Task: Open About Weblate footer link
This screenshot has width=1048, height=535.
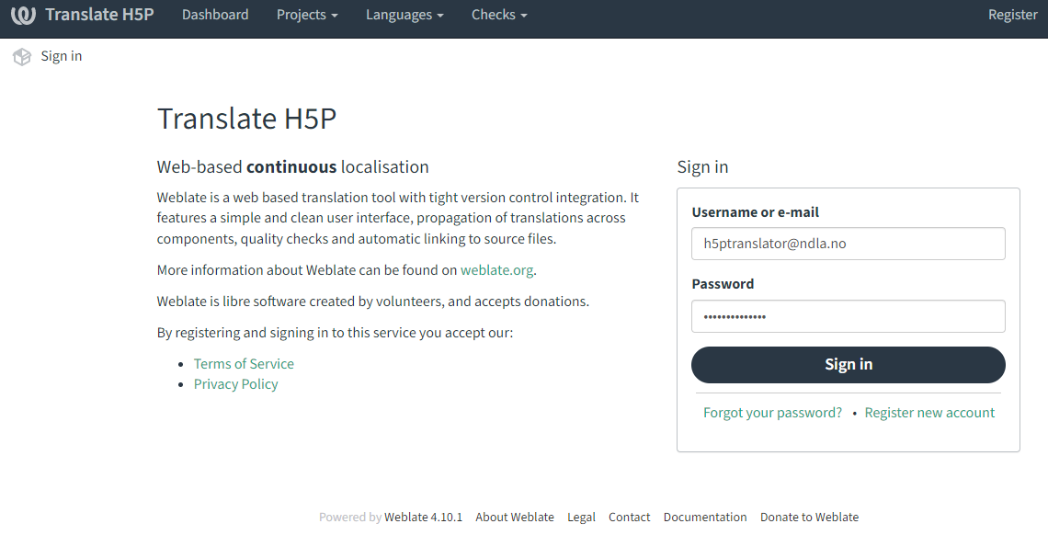Action: (x=515, y=517)
